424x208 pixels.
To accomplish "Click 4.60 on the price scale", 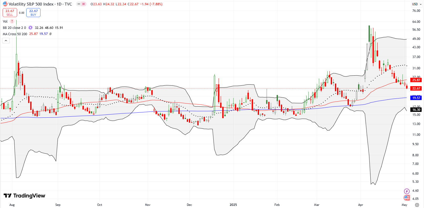I will click(x=415, y=191).
